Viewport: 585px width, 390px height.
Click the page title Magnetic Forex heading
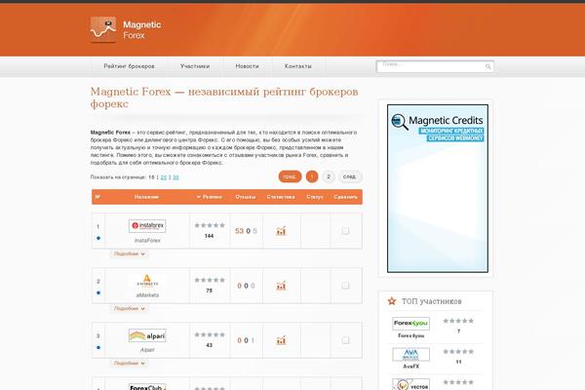[x=224, y=97]
